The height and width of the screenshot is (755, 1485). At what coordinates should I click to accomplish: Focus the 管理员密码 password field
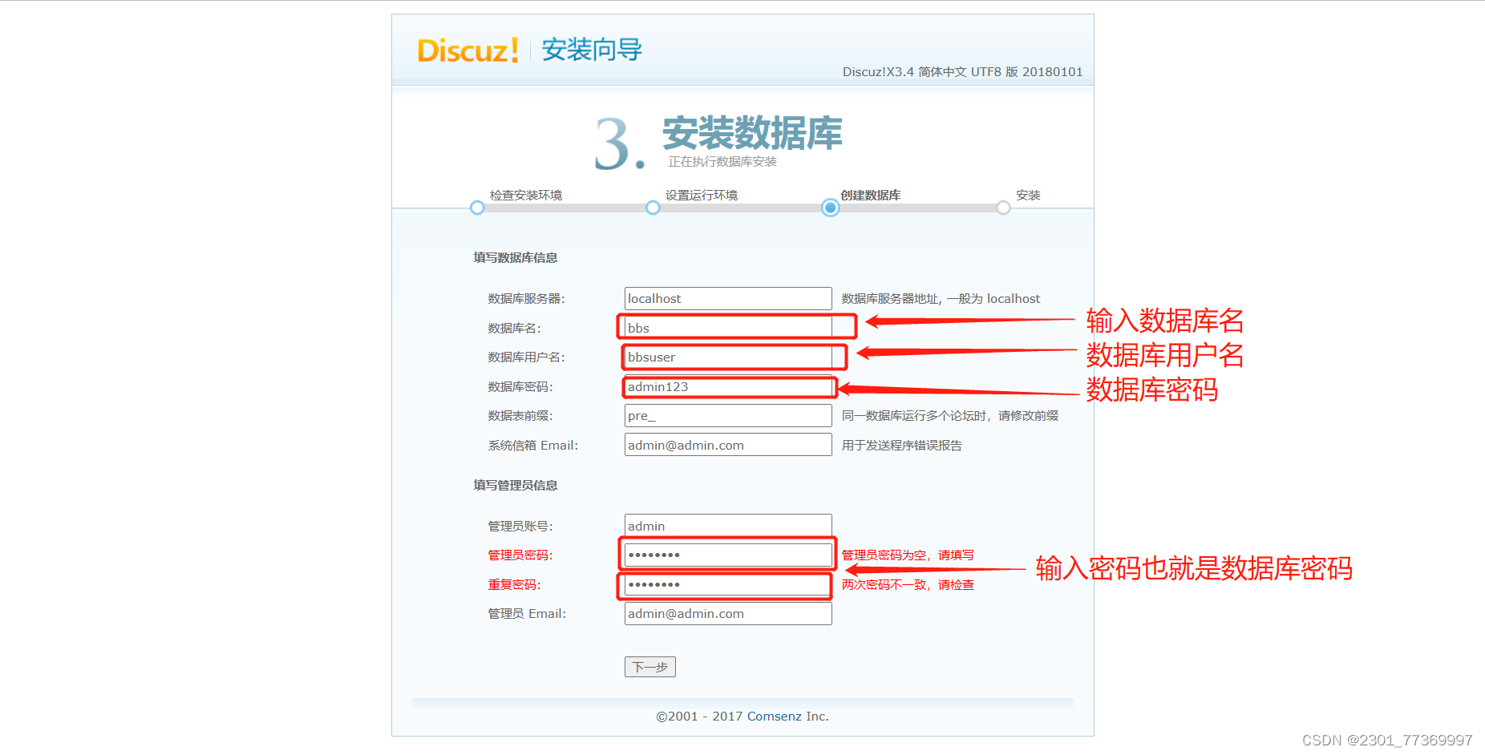[x=728, y=555]
